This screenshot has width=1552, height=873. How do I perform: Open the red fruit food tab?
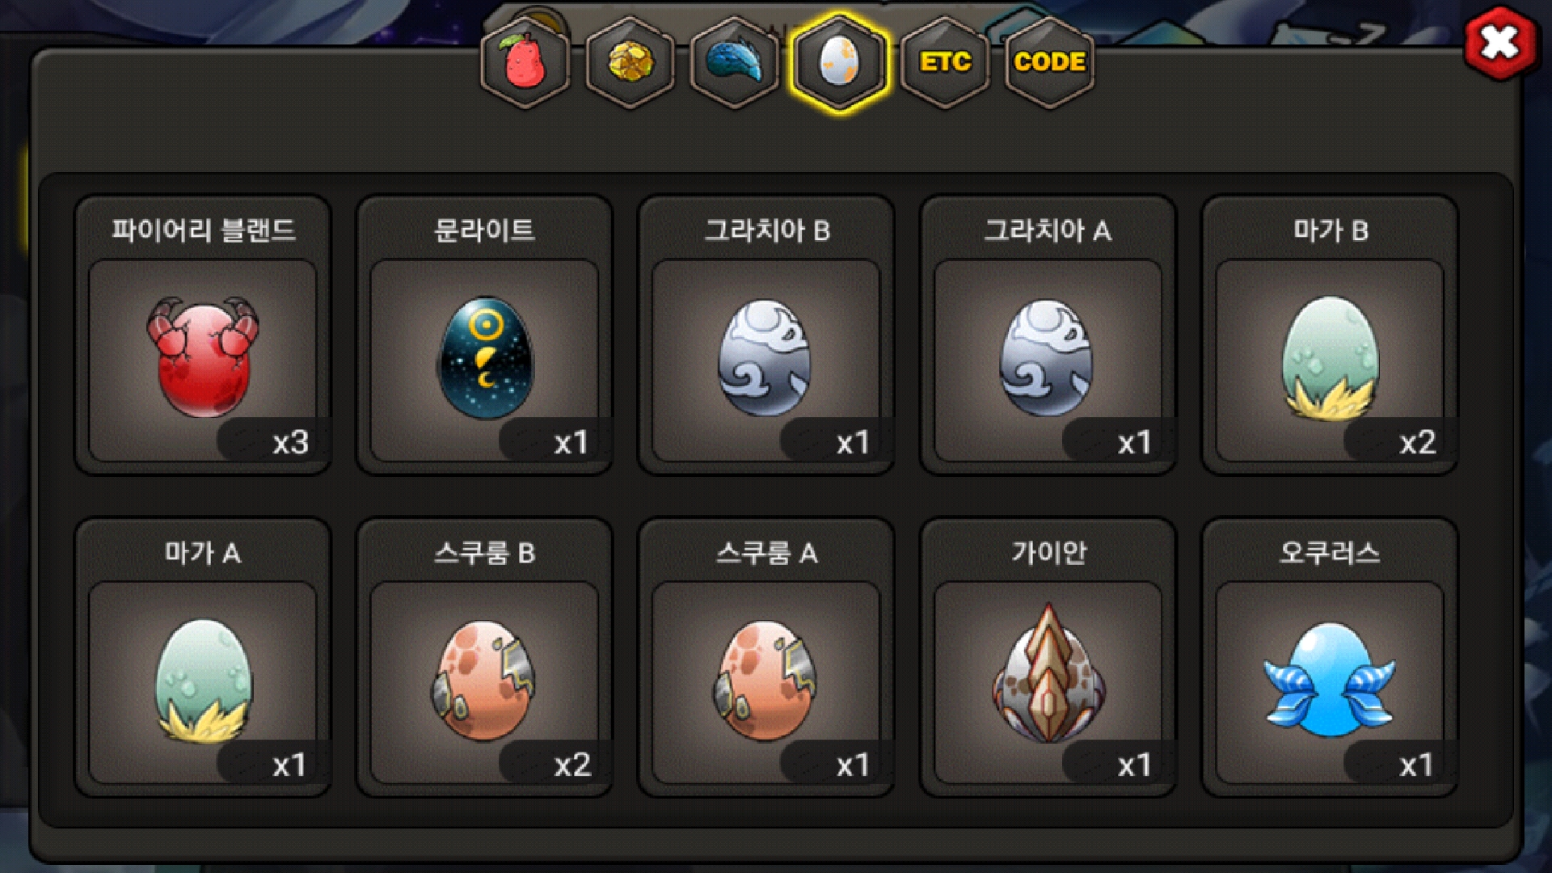pos(525,63)
